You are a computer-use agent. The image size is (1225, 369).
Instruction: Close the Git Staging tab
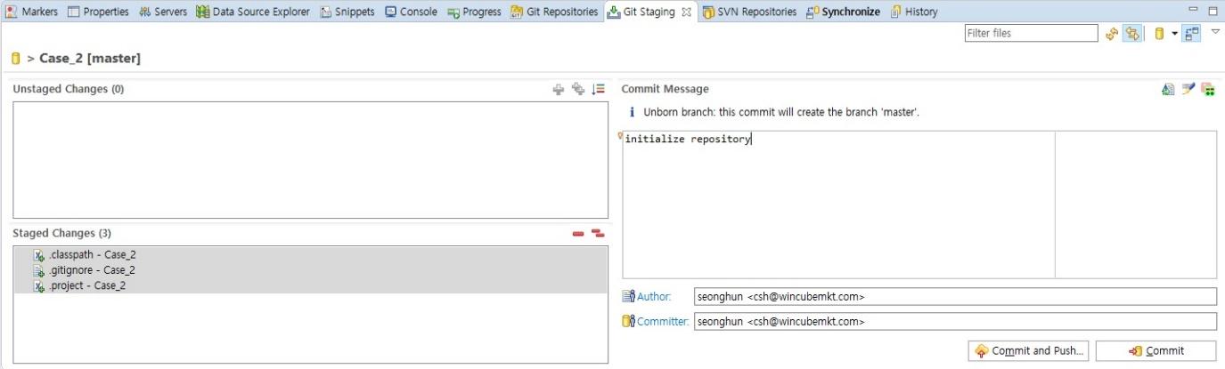686,12
